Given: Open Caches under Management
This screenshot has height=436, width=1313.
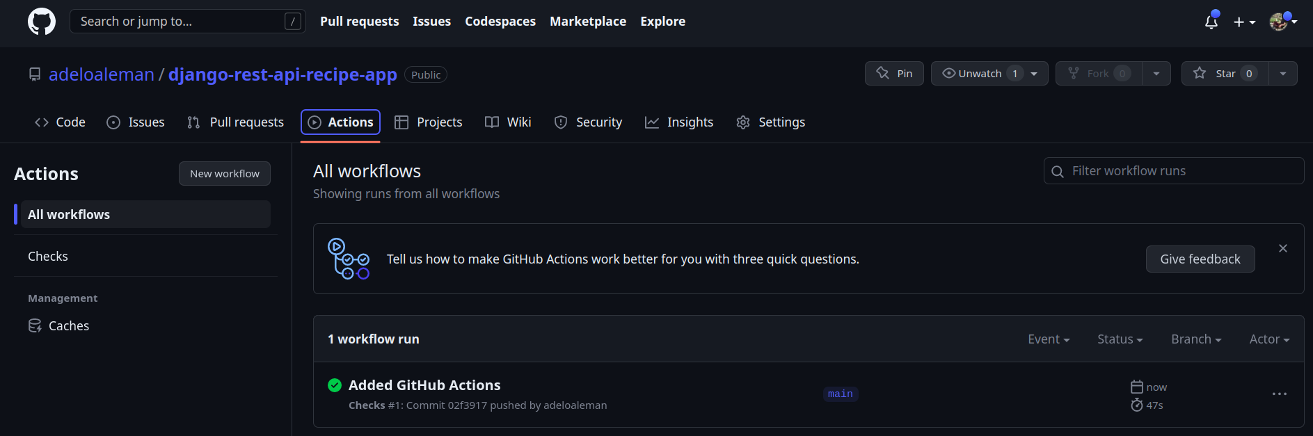Looking at the screenshot, I should pos(68,326).
